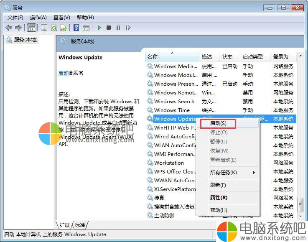308x242 pixels.
Task: Select the Windows Media... service row
Action: 221,66
